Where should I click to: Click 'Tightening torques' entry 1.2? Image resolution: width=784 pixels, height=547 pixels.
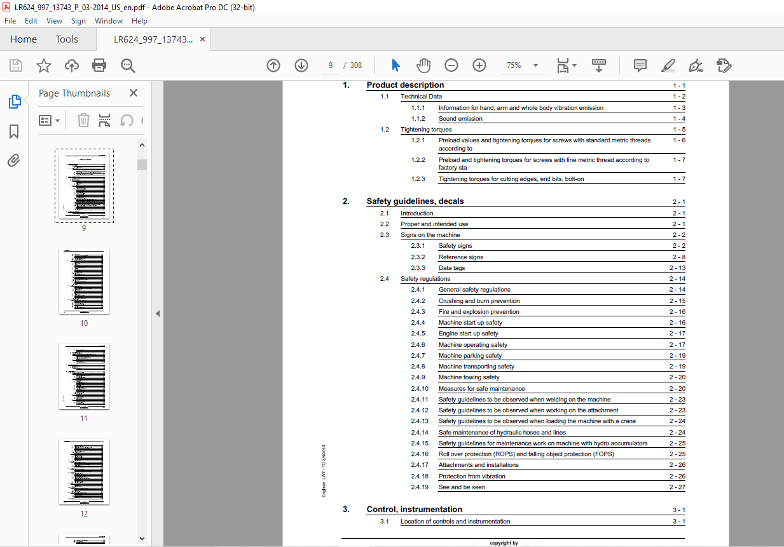tap(426, 130)
